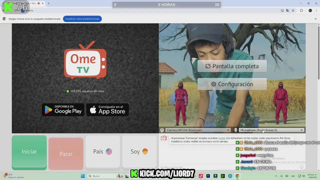Screen dimensions: 320x180
Task: Close the Ome TV browser tab
Action: click(x=43, y=3)
